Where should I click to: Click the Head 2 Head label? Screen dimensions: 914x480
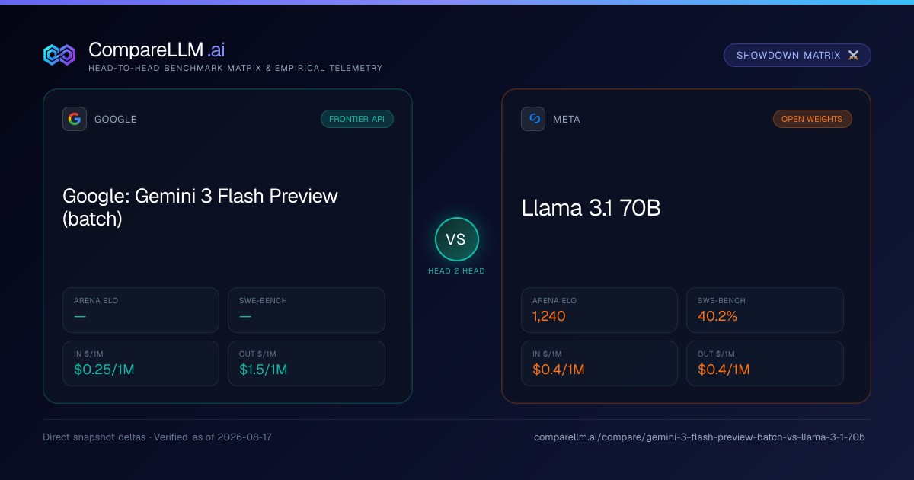pos(456,271)
